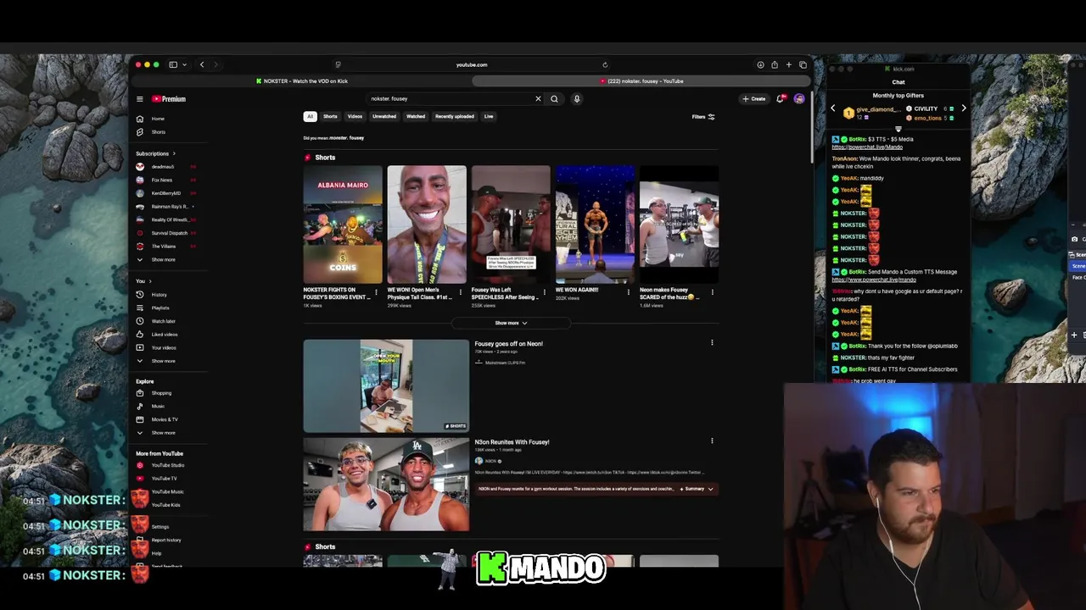Open options for NOKSTER FIGHTS ON short
Image resolution: width=1086 pixels, height=610 pixels.
(376, 292)
